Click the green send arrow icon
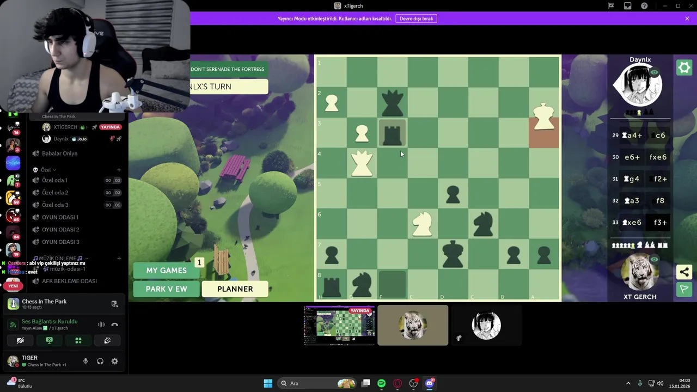The height and width of the screenshot is (392, 697). coord(684,289)
